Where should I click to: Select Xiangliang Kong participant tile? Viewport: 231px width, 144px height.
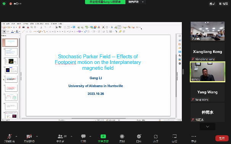pyautogui.click(x=208, y=51)
